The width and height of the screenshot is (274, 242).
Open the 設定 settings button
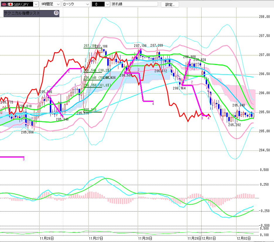coord(172,4)
